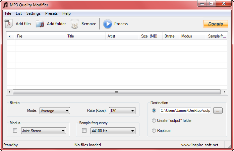Image resolution: width=234 pixels, height=151 pixels.
Task: Browse for destination folder with ... button
Action: (x=218, y=110)
